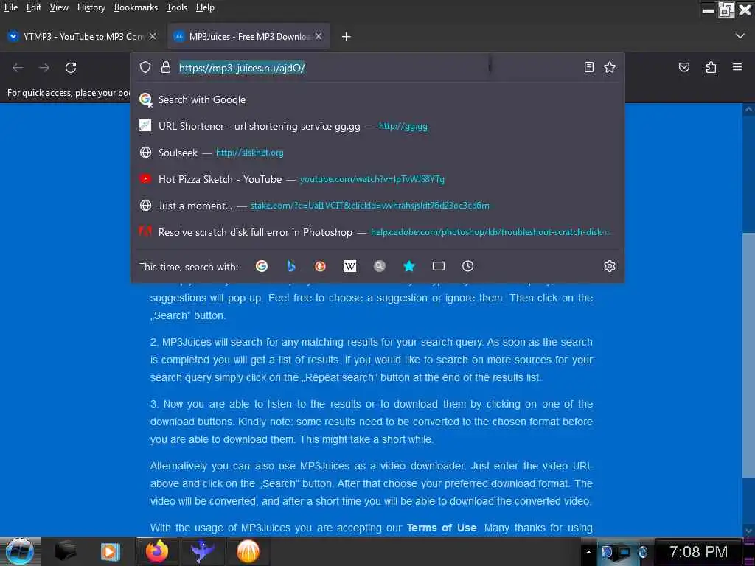Search history with the clock icon
The width and height of the screenshot is (755, 566).
pyautogui.click(x=468, y=266)
